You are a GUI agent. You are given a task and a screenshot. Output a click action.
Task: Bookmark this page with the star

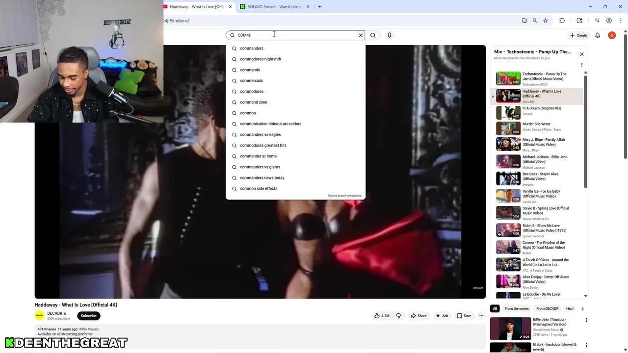coord(546,21)
